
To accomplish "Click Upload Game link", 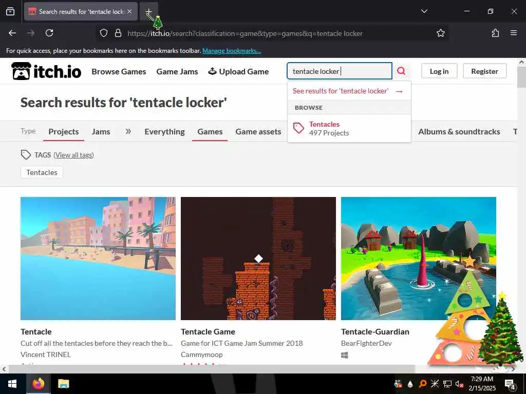I will coord(238,71).
